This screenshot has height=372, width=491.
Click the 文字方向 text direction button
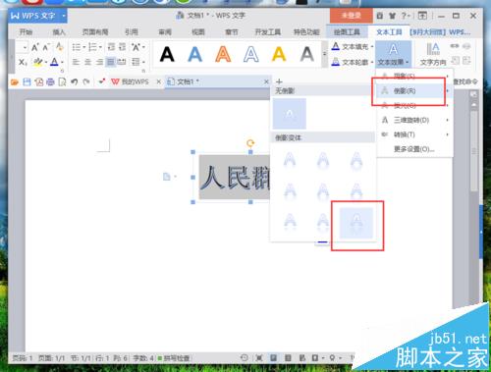(433, 54)
